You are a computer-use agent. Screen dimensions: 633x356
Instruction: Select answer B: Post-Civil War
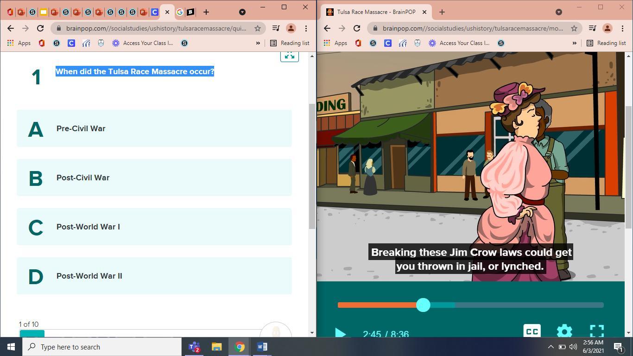click(154, 178)
